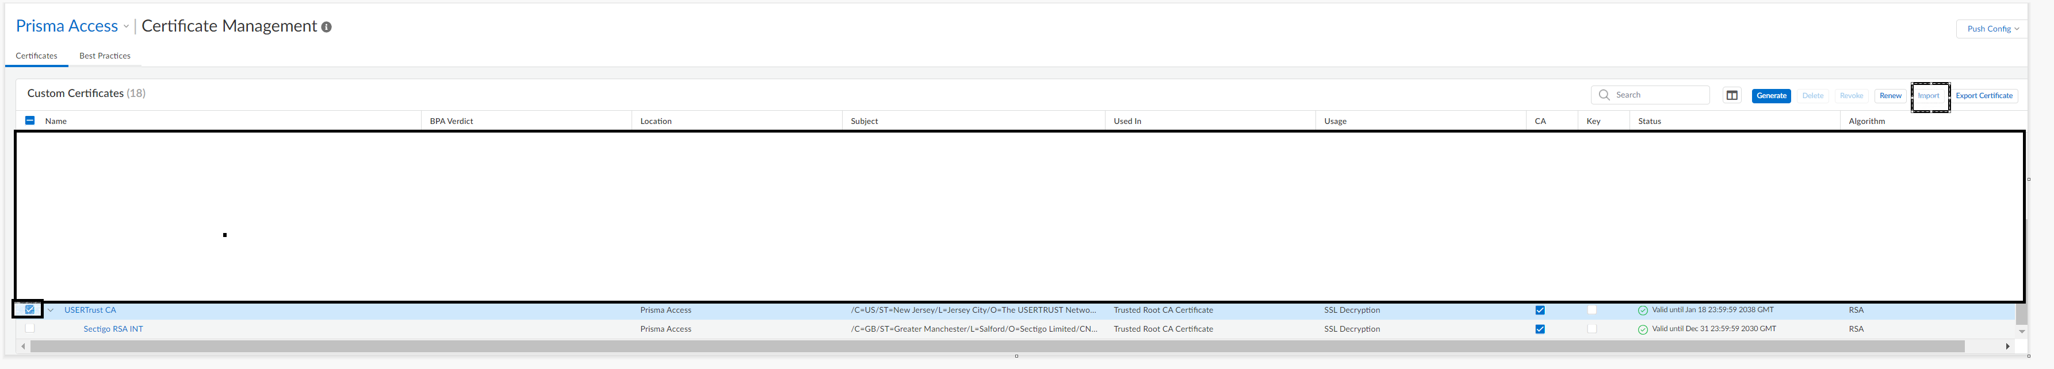The image size is (2054, 369).
Task: Switch to the Certificates tab
Action: (37, 56)
